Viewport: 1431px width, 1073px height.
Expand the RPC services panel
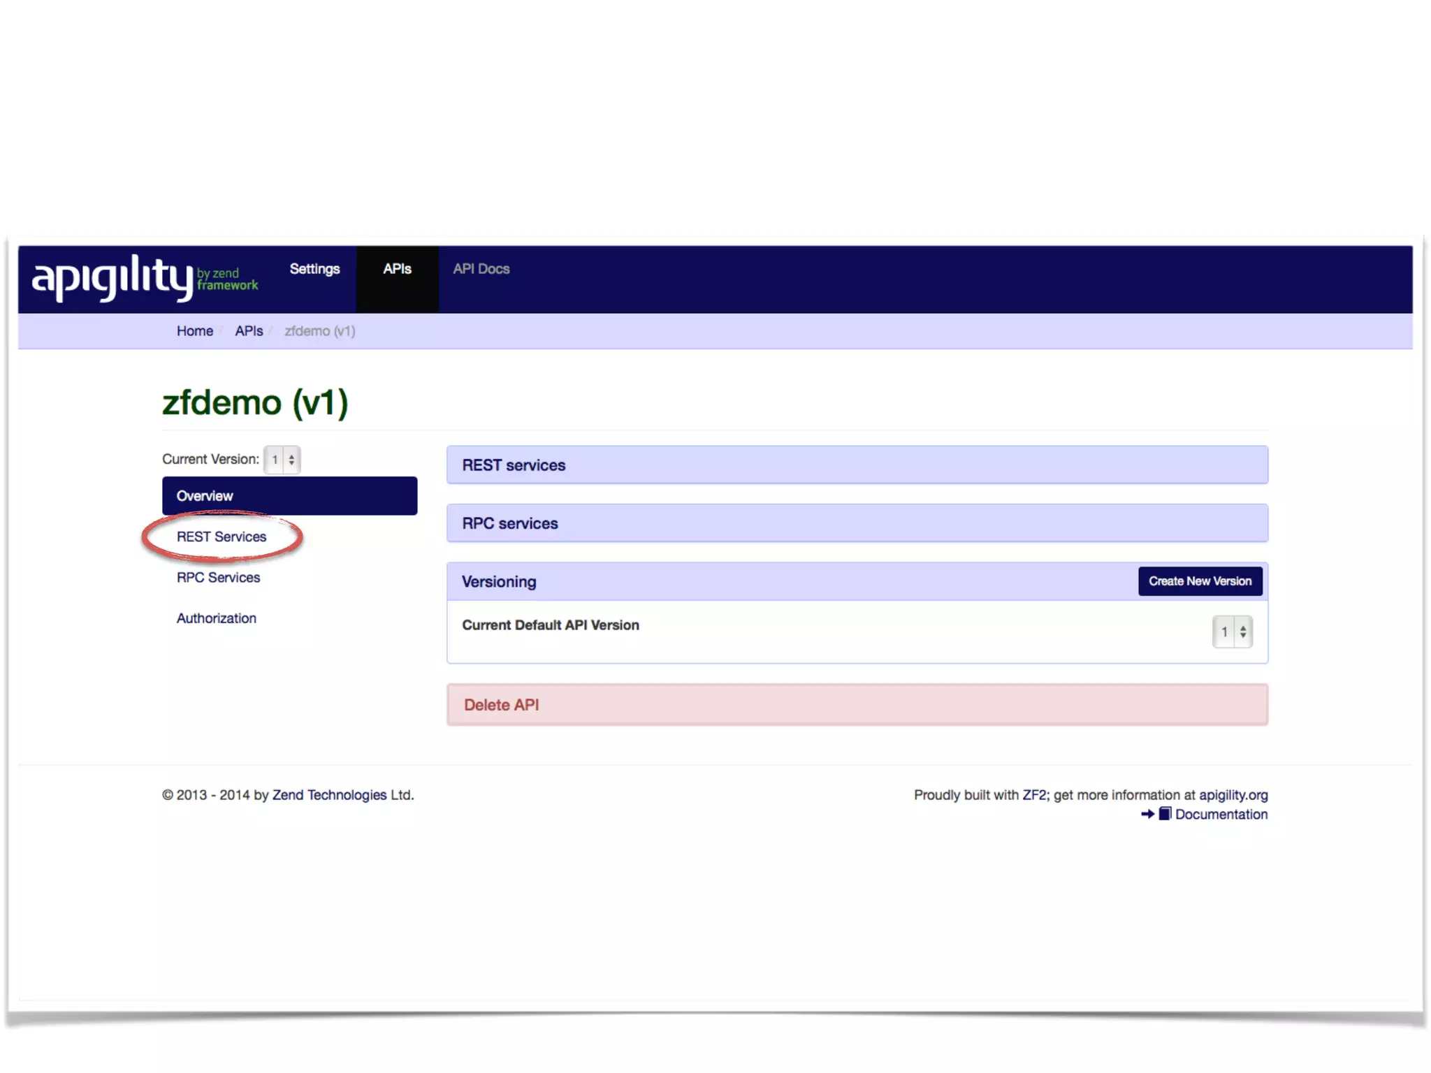point(510,523)
